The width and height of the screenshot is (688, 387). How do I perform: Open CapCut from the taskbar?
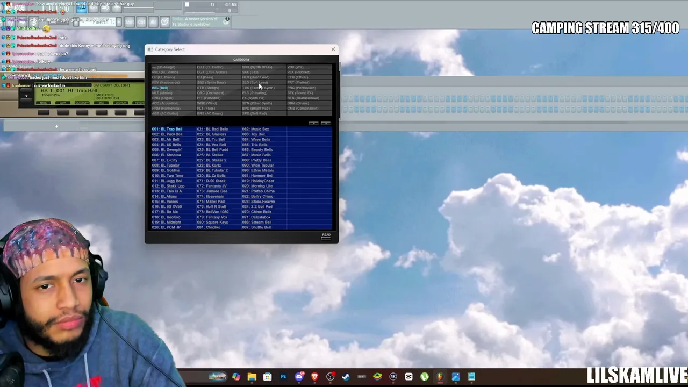click(408, 377)
